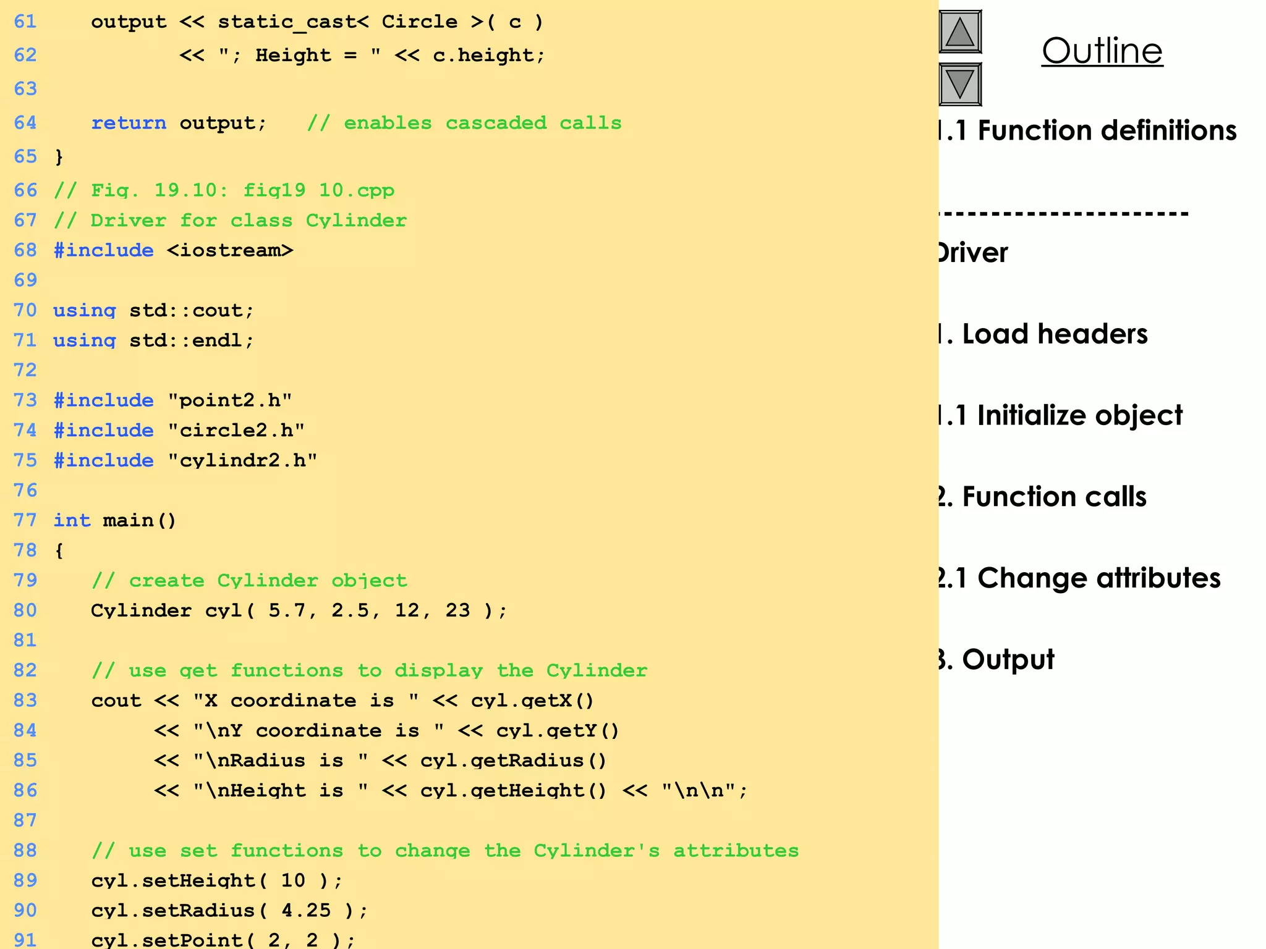Click the 'Driver for class Cylinder' comment
This screenshot has height=949, width=1266.
230,221
